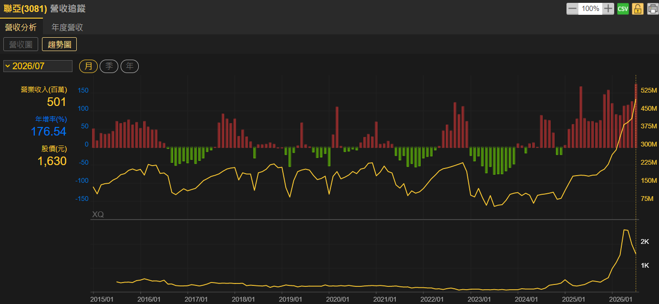Click the 2025/01 x-axis label
Screen dimensions: 659x304
574,299
